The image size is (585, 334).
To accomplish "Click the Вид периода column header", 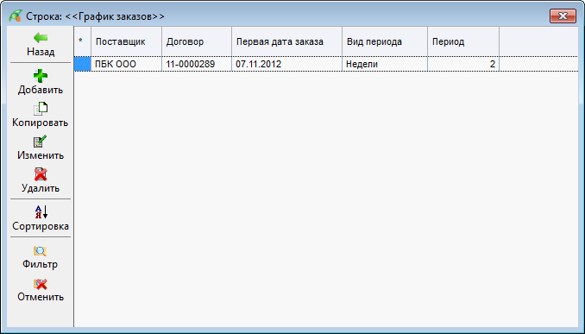I will coord(385,41).
